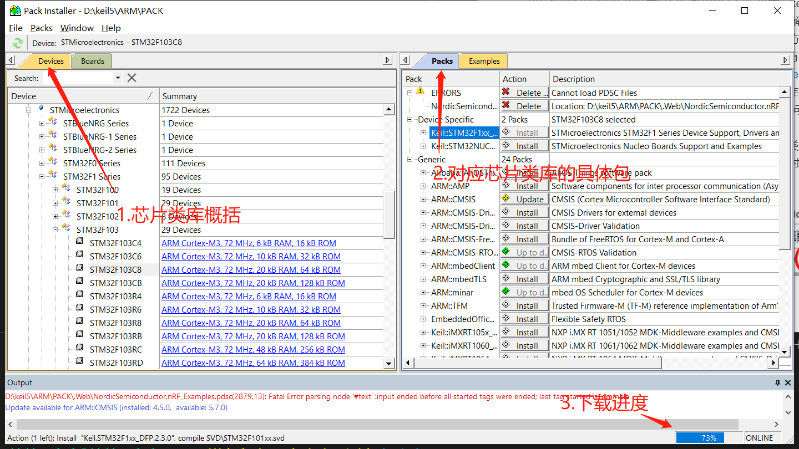Select the STM32F103C6 chip icon
The height and width of the screenshot is (449, 799).
[x=79, y=256]
